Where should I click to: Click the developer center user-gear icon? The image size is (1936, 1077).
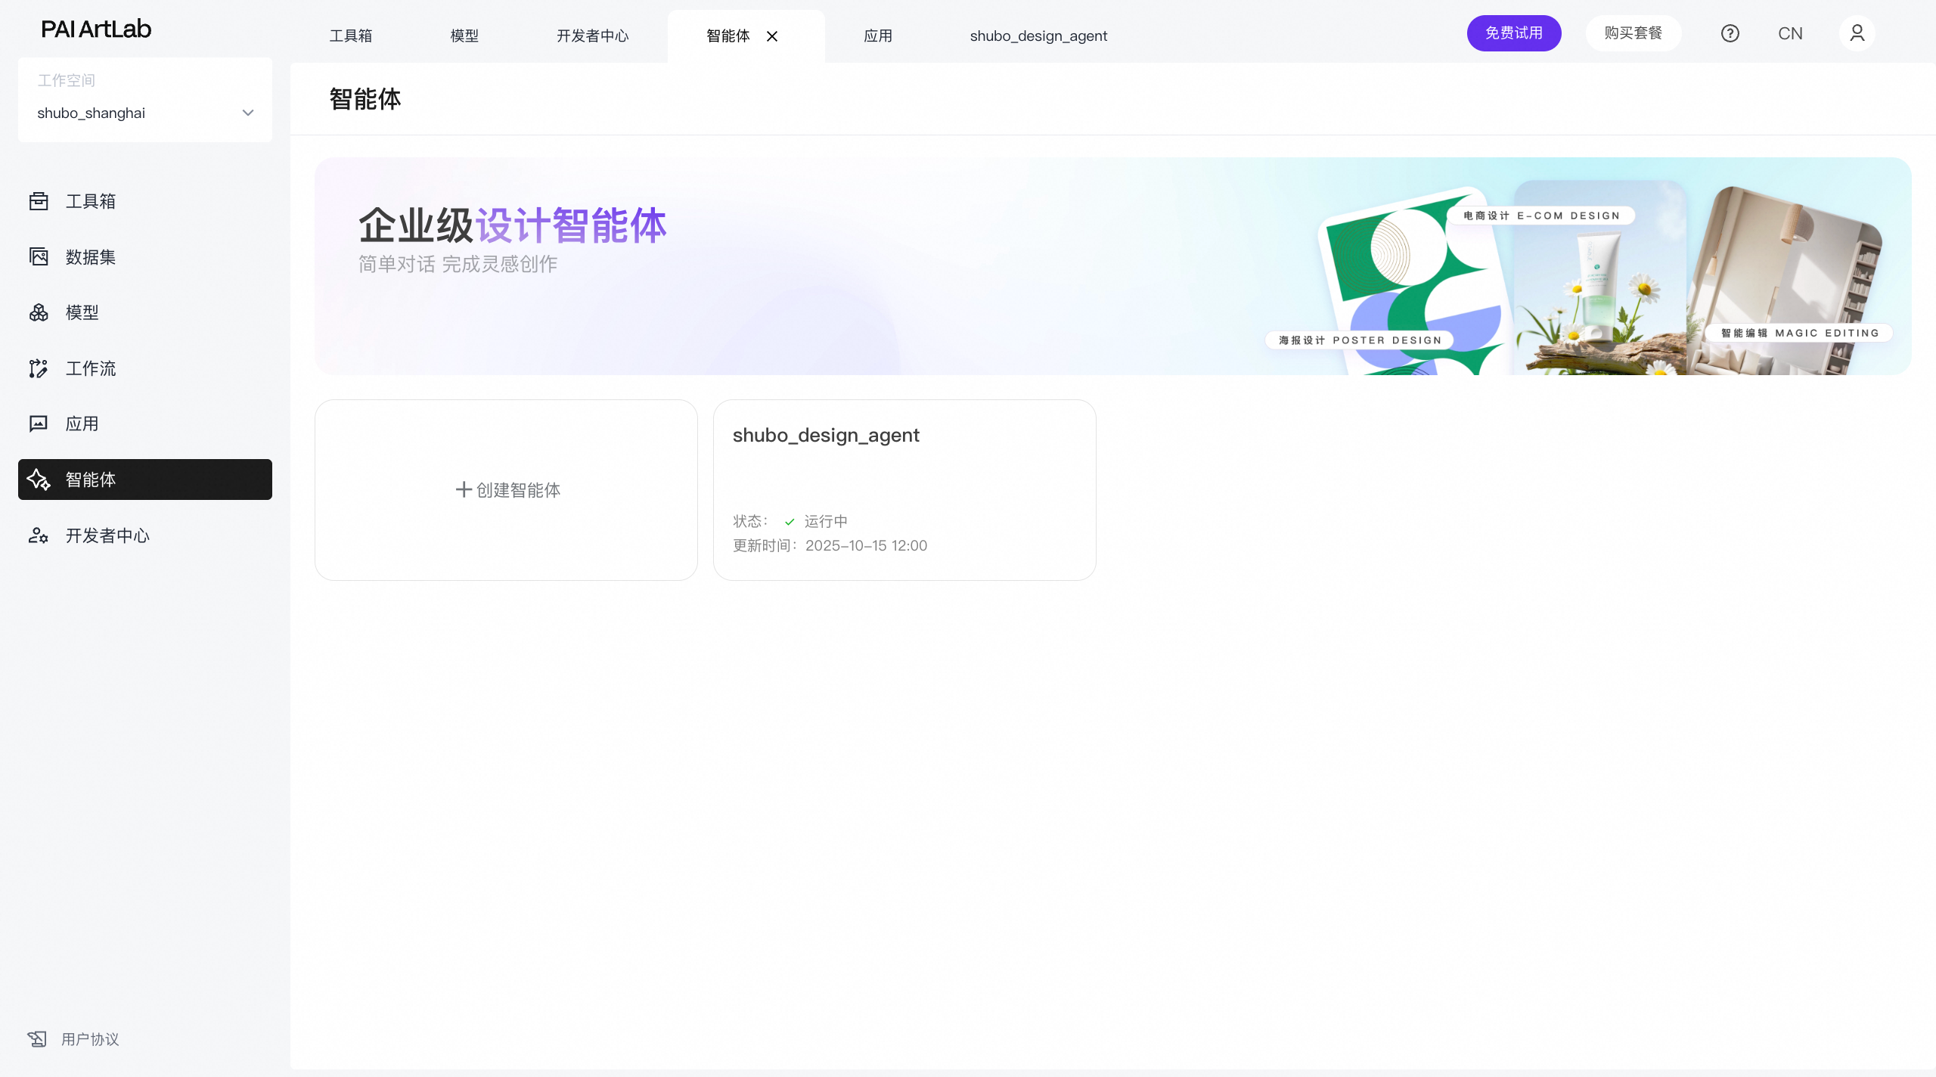coord(39,535)
